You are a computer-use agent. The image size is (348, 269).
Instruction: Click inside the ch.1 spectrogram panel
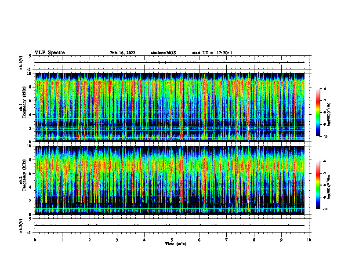tap(170, 107)
